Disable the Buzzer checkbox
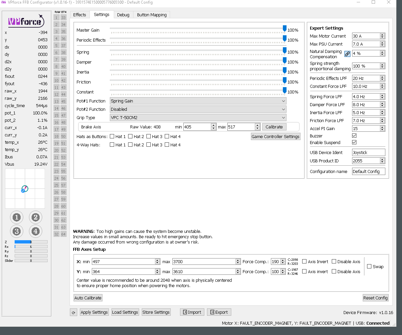The image size is (402, 335). click(354, 135)
